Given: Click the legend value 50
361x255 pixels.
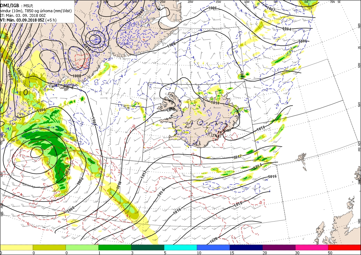Looking at the screenshot, I should 330,253.
